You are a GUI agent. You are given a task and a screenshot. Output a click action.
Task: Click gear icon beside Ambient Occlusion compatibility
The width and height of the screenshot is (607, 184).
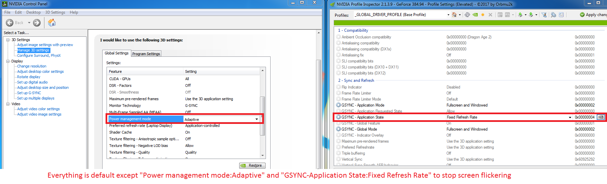pos(338,37)
